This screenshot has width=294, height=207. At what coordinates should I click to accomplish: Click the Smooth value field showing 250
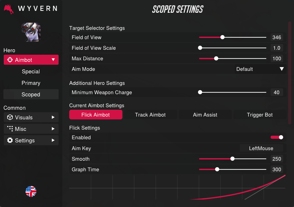277,159
